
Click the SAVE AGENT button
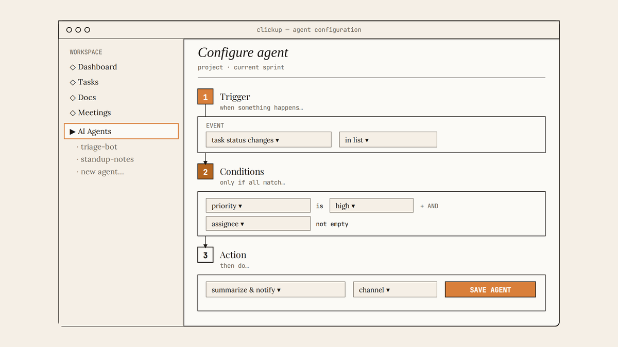click(x=490, y=289)
